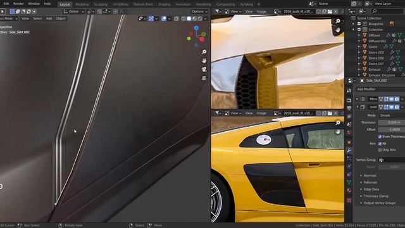This screenshot has height=228, width=405.
Task: Open the Texture properties checker tab
Action: point(349,200)
